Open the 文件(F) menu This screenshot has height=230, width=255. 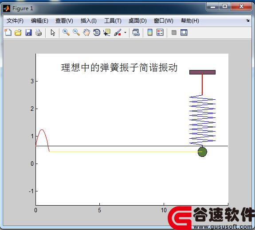point(15,21)
